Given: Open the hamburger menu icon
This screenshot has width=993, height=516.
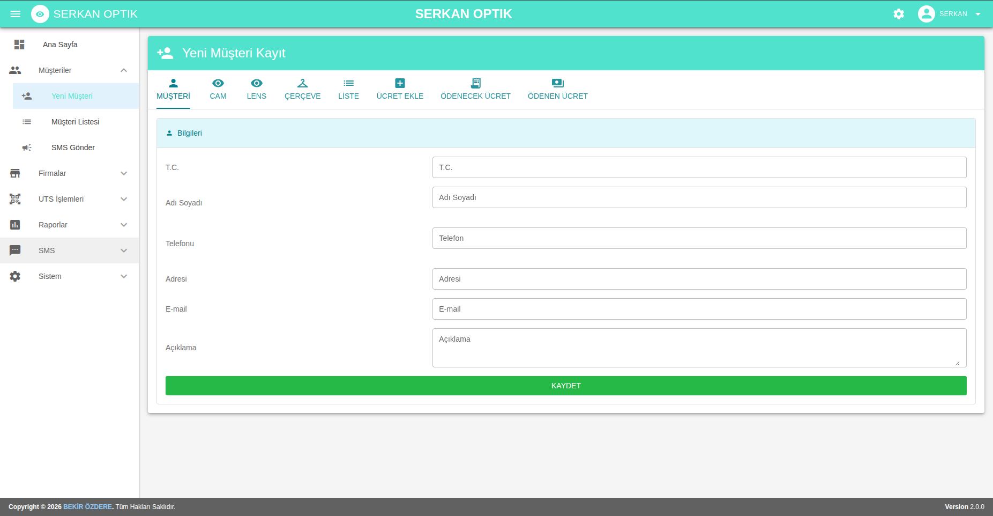Looking at the screenshot, I should click(x=16, y=14).
